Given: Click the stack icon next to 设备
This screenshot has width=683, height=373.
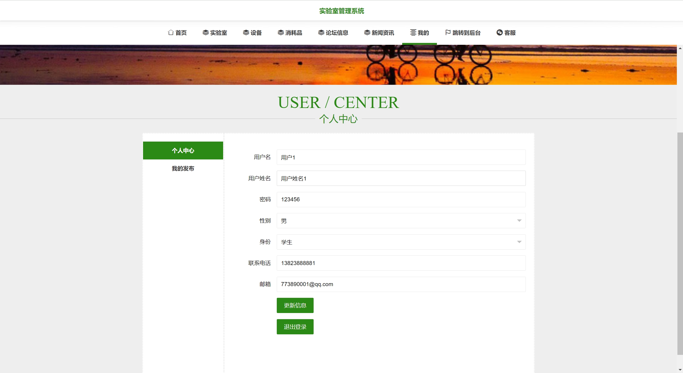Looking at the screenshot, I should coord(246,33).
